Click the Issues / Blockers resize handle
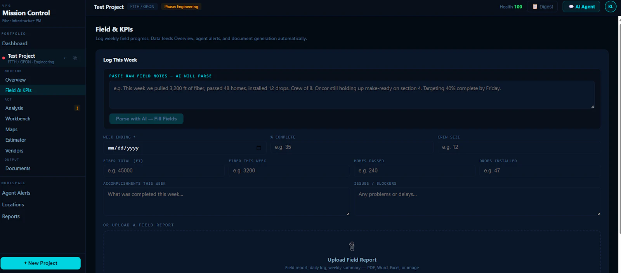The width and height of the screenshot is (621, 273). 599,214
